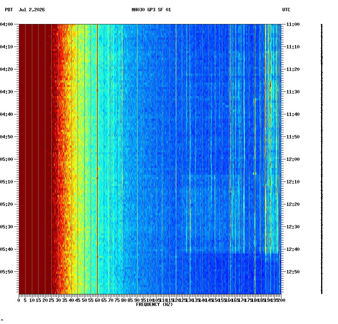Click the 55 Hz frequency axis label

tap(91, 300)
